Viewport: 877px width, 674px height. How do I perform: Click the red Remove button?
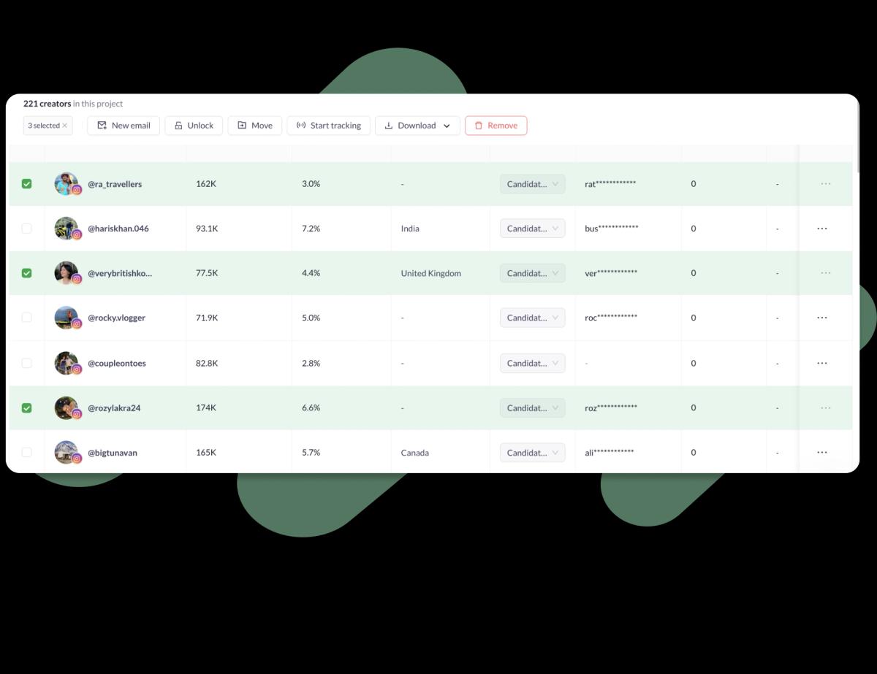tap(496, 126)
